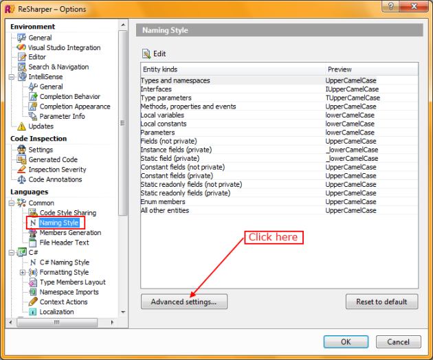This screenshot has width=433, height=360.
Task: Click the Namespace Imports icon
Action: point(33,292)
